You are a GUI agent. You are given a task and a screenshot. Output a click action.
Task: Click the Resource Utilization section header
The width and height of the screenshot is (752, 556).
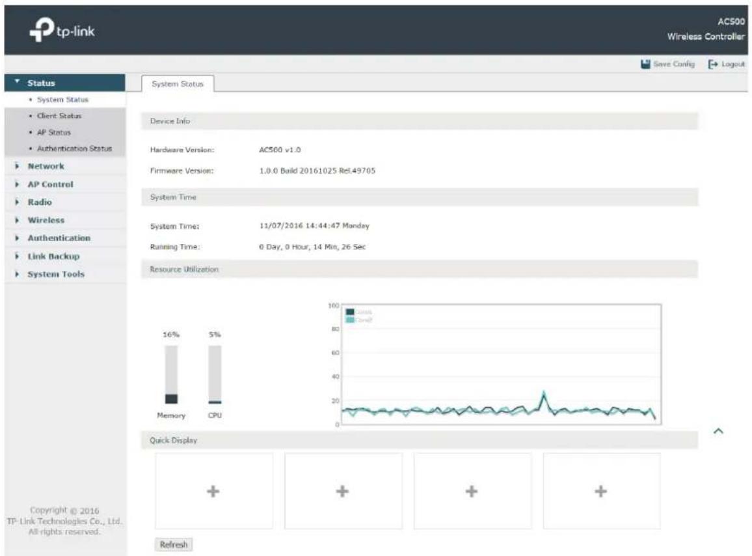pos(420,270)
